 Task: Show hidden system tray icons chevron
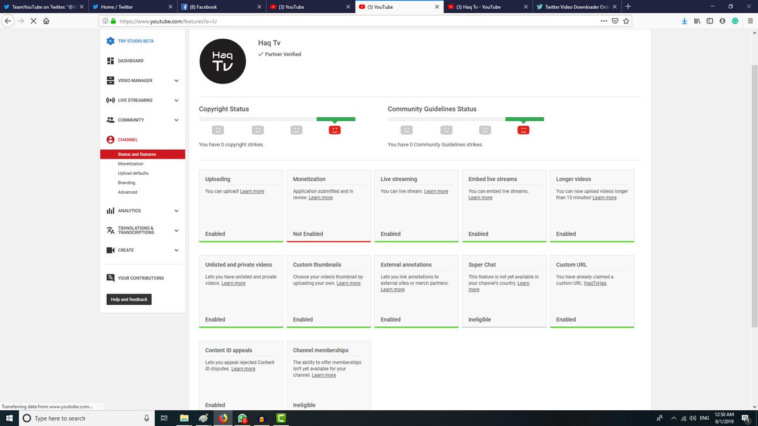[673, 418]
